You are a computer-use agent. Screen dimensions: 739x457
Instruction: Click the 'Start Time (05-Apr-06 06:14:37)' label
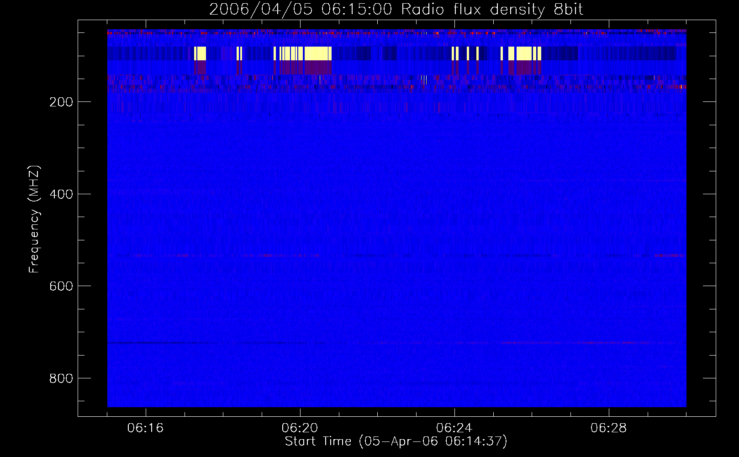[x=396, y=441]
